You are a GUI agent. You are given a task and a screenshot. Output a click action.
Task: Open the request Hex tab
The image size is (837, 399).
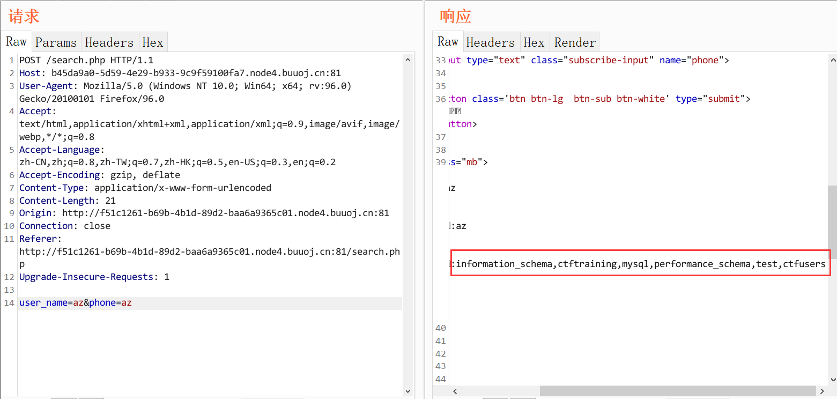pyautogui.click(x=153, y=42)
